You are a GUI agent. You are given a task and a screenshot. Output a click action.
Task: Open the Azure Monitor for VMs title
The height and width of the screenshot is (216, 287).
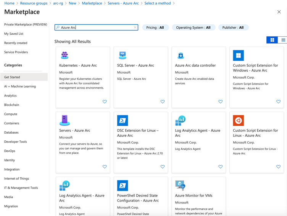193,195
